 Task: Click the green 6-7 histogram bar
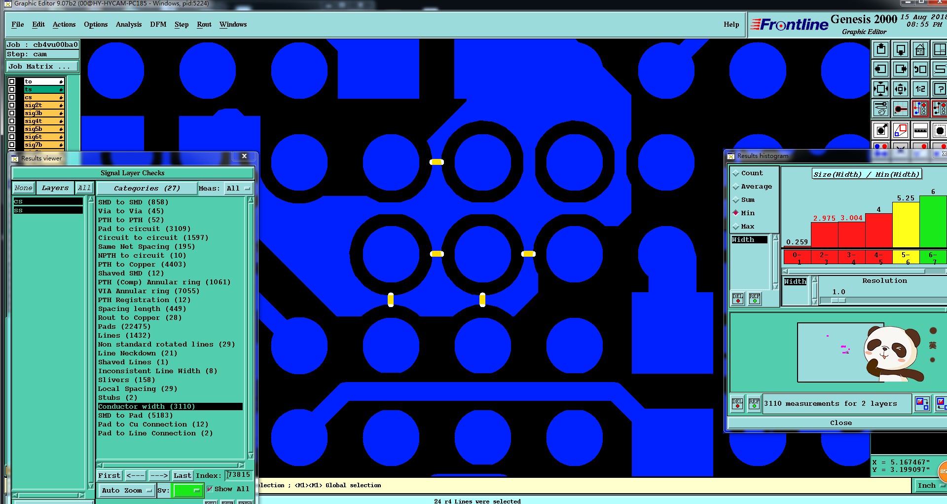click(933, 222)
